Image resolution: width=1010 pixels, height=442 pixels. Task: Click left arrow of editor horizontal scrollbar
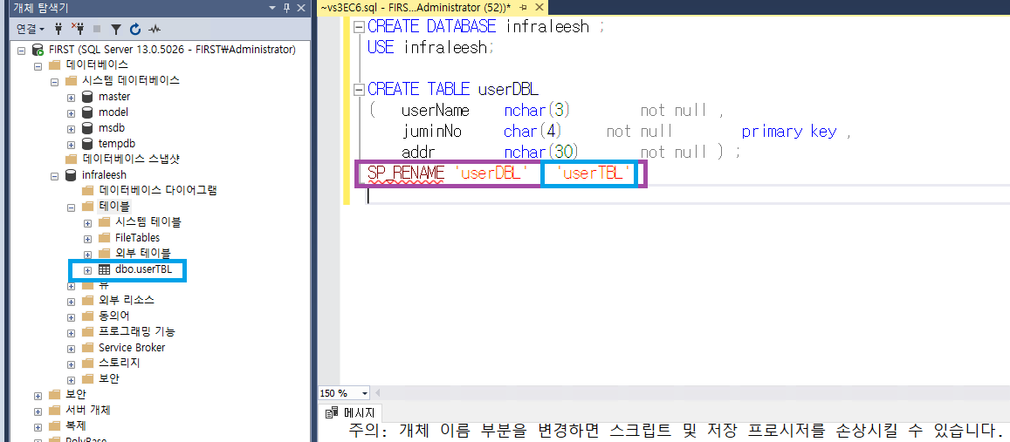click(377, 393)
